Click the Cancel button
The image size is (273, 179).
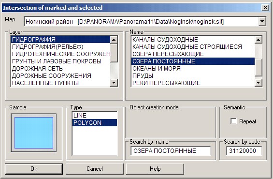pyautogui.click(x=95, y=169)
